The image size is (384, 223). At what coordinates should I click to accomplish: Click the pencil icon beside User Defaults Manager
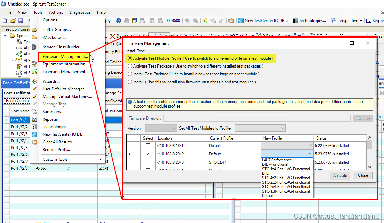click(35, 89)
